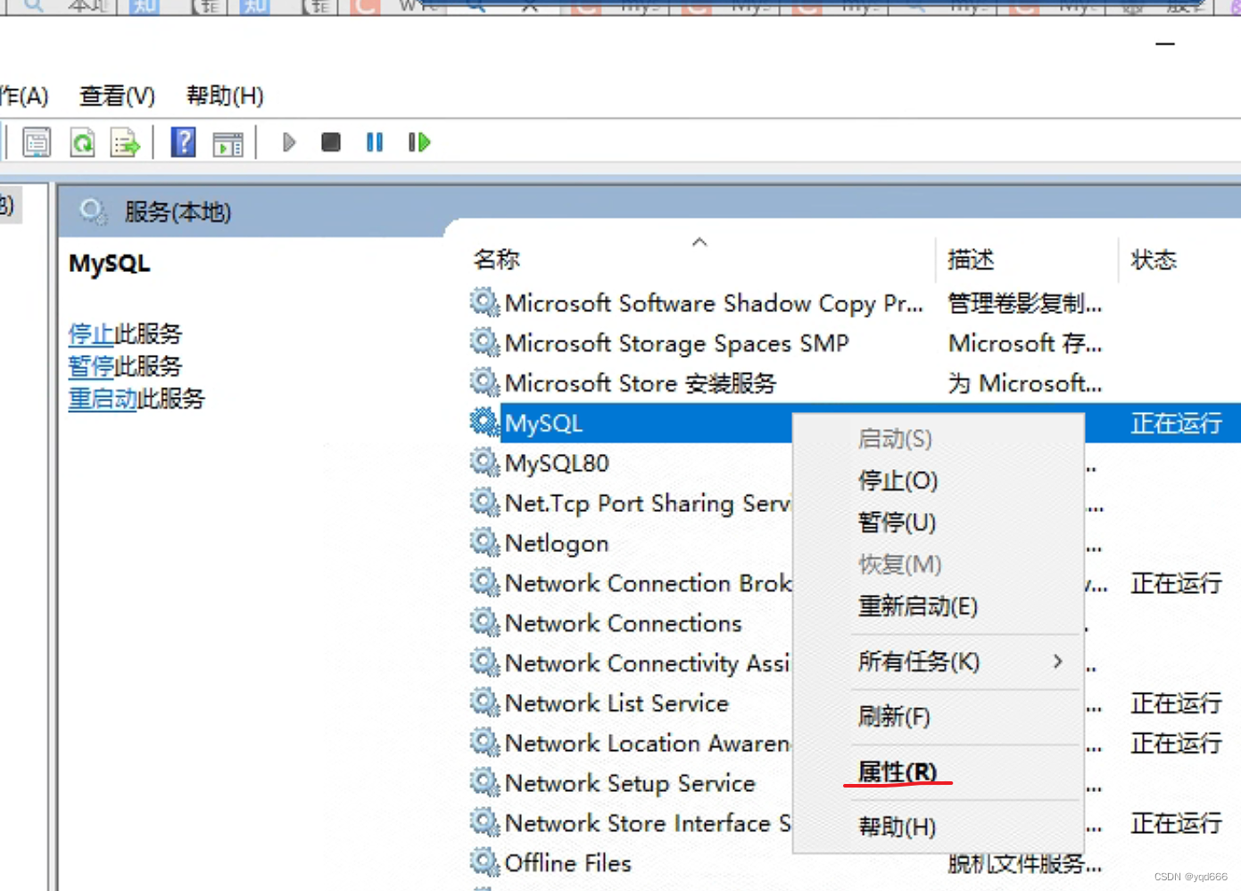
Task: Select the Network Connections row
Action: [x=623, y=623]
